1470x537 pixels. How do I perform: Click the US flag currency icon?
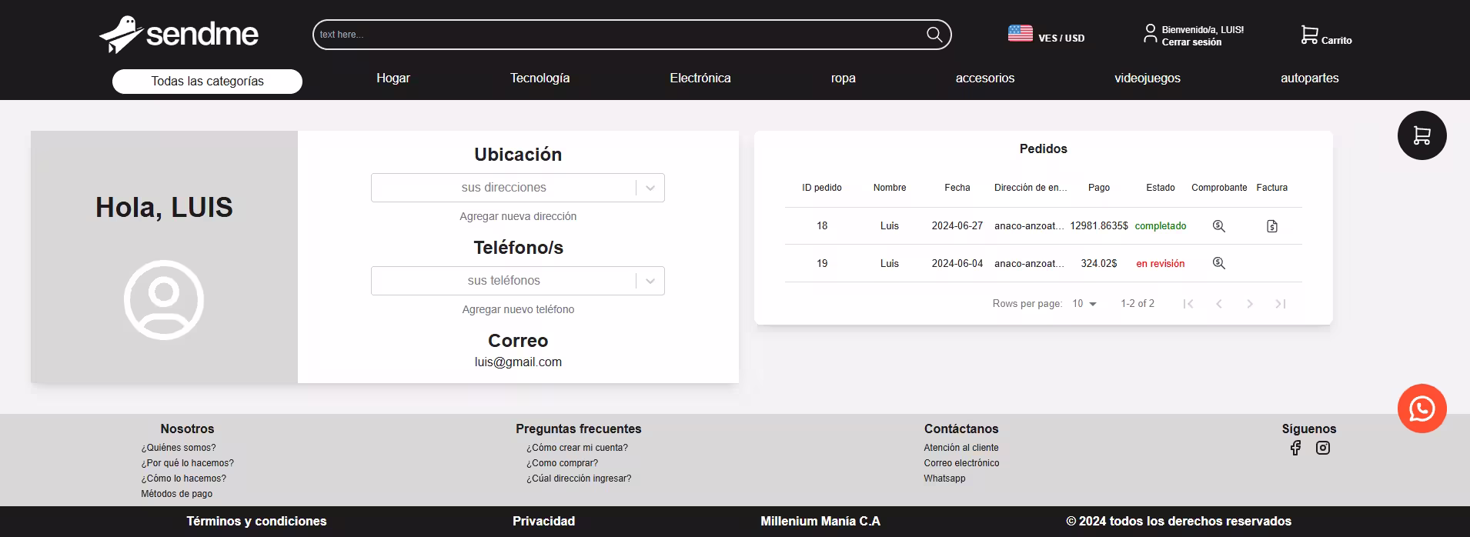point(1020,34)
